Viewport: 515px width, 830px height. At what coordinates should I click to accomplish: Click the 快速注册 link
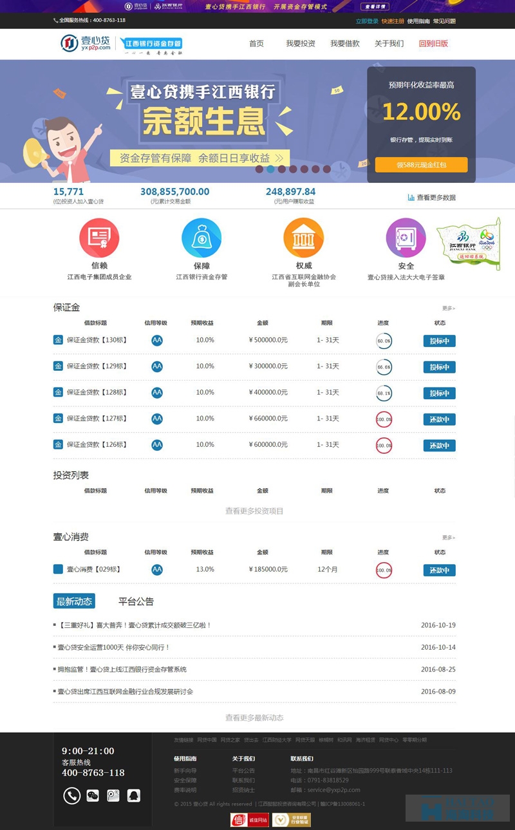pos(393,21)
